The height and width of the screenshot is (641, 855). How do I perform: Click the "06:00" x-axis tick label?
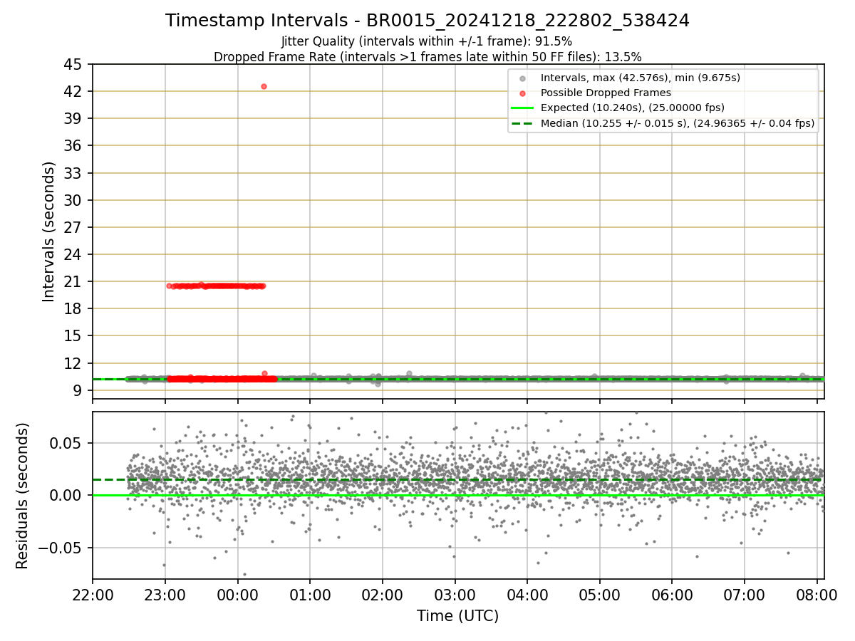[x=672, y=594]
